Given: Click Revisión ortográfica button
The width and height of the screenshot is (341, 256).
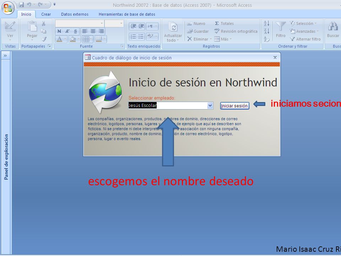Looking at the screenshot, I should click(236, 31).
